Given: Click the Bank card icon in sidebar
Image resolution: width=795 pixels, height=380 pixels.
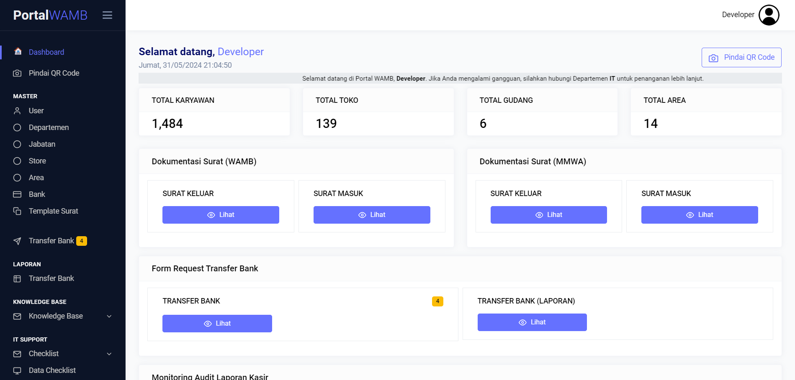Looking at the screenshot, I should 17,194.
